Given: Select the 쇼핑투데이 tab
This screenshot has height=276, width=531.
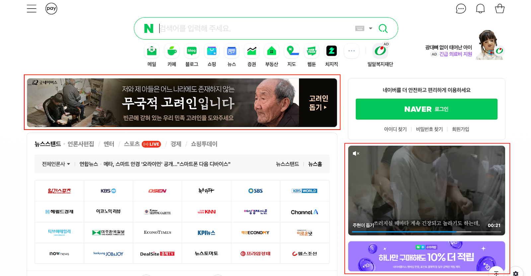Looking at the screenshot, I should click(204, 144).
